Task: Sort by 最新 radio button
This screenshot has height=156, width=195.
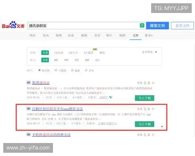Action: pyautogui.click(x=72, y=70)
